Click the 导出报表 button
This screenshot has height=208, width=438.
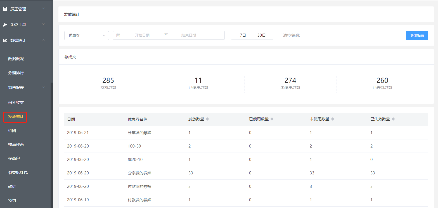pyautogui.click(x=417, y=36)
